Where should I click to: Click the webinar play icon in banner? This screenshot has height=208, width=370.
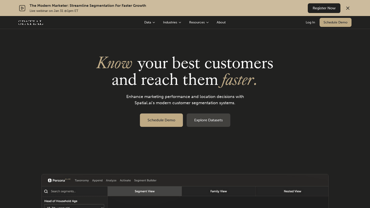point(22,8)
